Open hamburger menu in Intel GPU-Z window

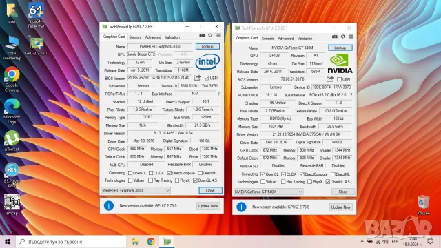tap(218, 35)
